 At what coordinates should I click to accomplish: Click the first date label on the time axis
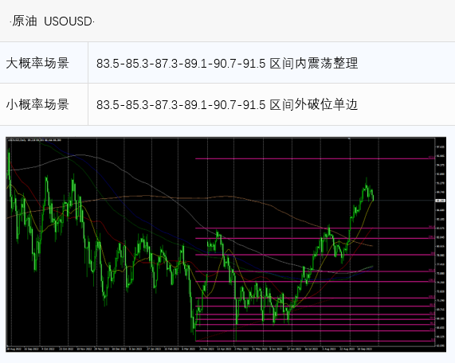pyautogui.click(x=14, y=349)
